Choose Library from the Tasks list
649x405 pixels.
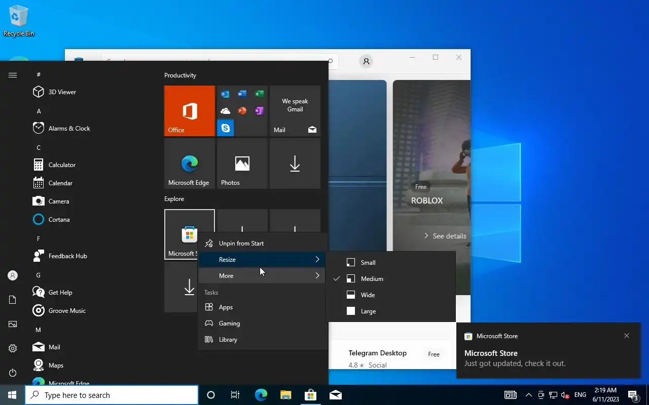pos(262,340)
